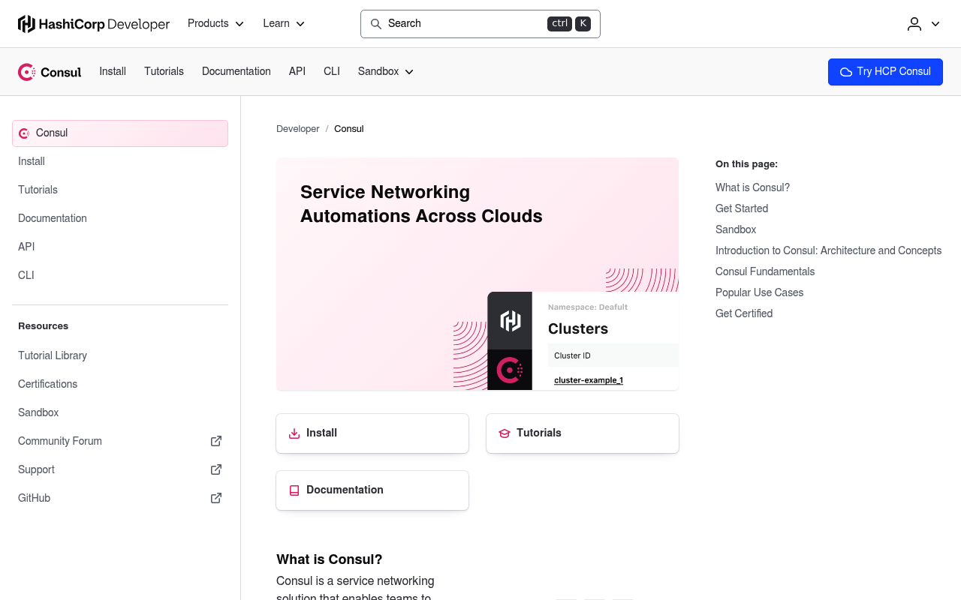Expand the Learn dropdown menu
Screen dimensions: 961x600
pyautogui.click(x=284, y=24)
